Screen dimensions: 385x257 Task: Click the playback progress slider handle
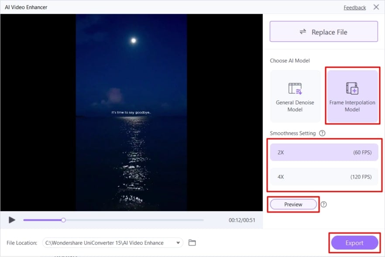(x=63, y=220)
